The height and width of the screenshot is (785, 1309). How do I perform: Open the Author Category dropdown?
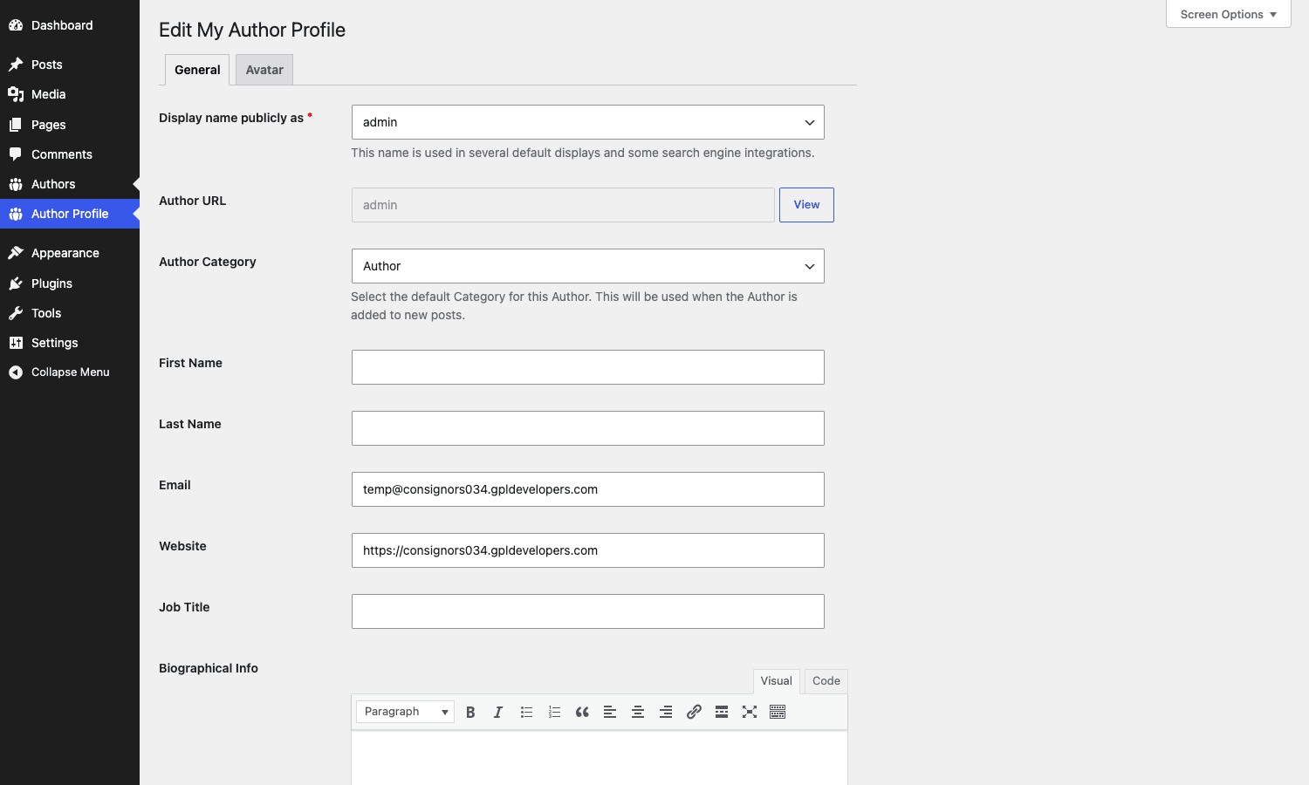click(588, 266)
